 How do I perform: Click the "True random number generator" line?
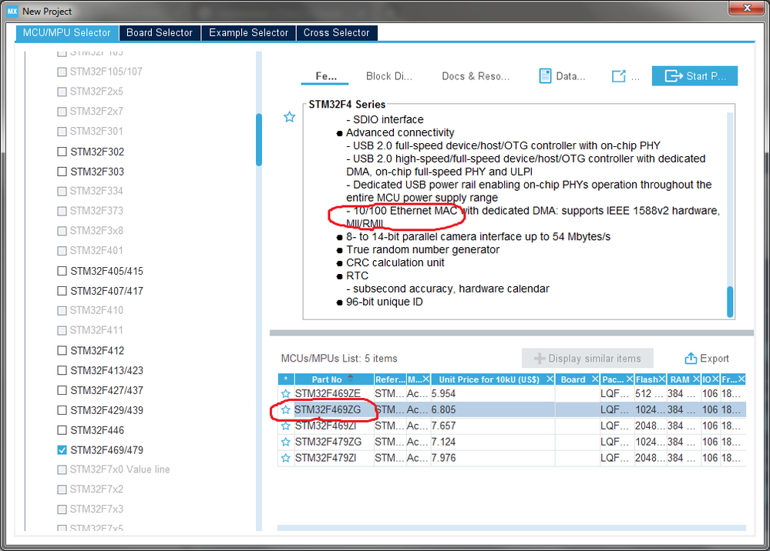pos(422,249)
